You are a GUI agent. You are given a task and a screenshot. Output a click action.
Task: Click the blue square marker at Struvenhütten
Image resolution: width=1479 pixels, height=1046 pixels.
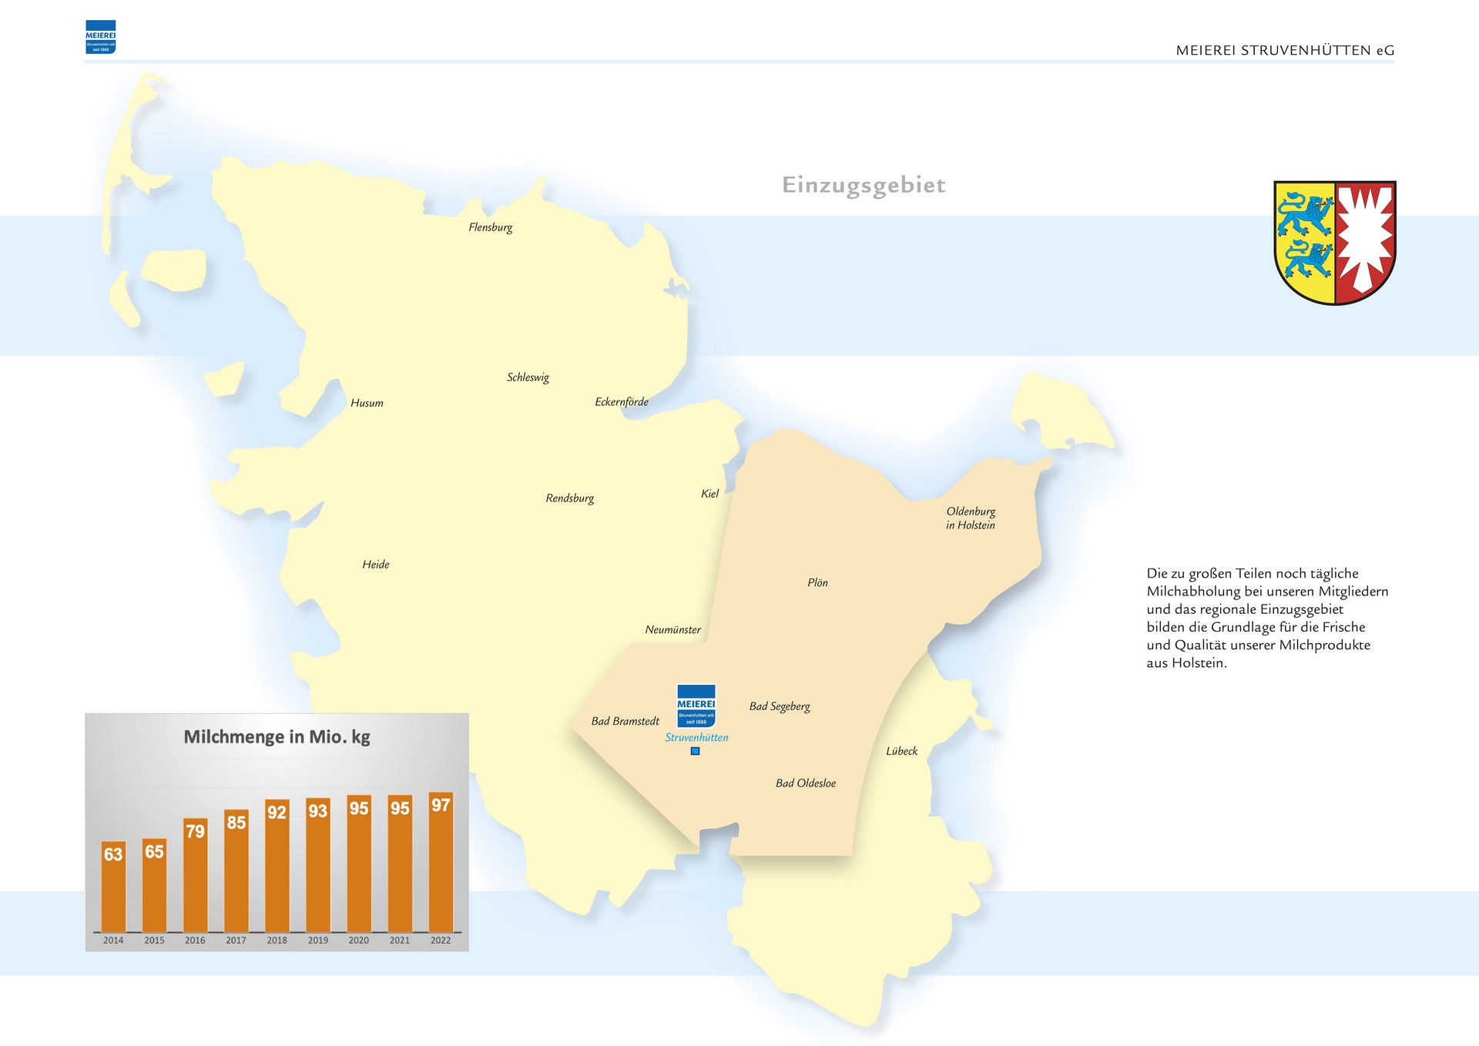(x=695, y=751)
